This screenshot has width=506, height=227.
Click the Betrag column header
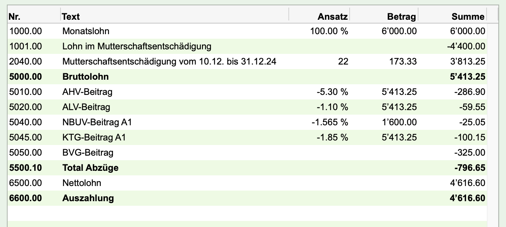point(384,16)
